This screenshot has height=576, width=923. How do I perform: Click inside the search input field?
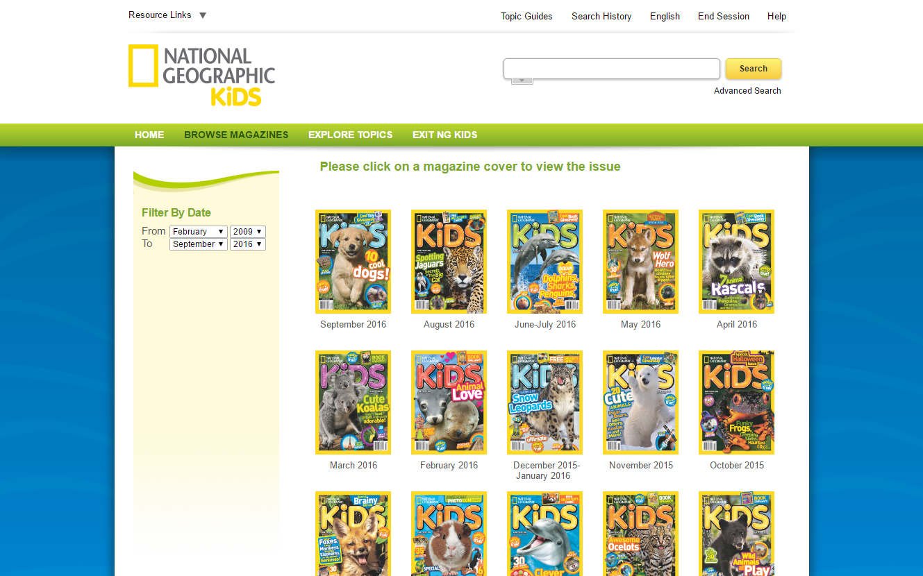[x=612, y=69]
